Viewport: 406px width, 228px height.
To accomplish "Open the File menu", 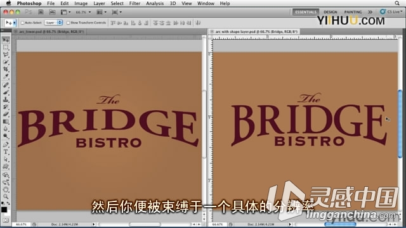I will pos(51,3).
